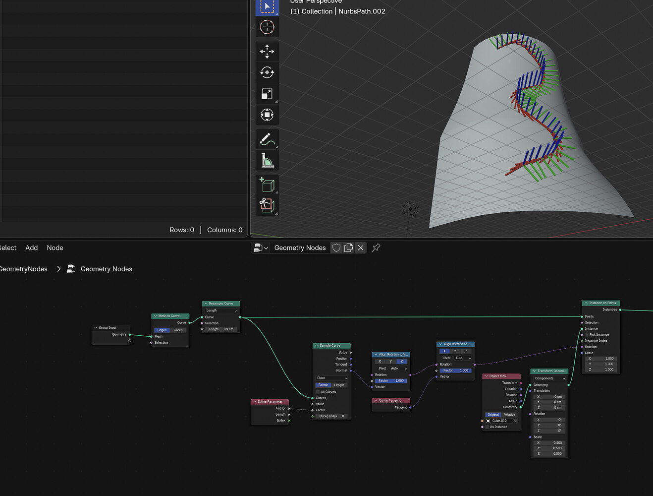Click the Cube.010 object icon in Object Info
653x496 pixels.
click(x=488, y=421)
